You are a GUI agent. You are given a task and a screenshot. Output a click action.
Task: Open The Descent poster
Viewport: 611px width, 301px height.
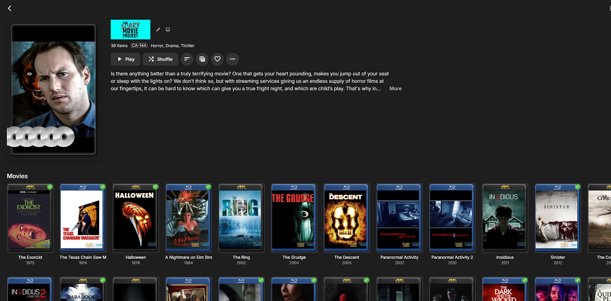coord(347,218)
